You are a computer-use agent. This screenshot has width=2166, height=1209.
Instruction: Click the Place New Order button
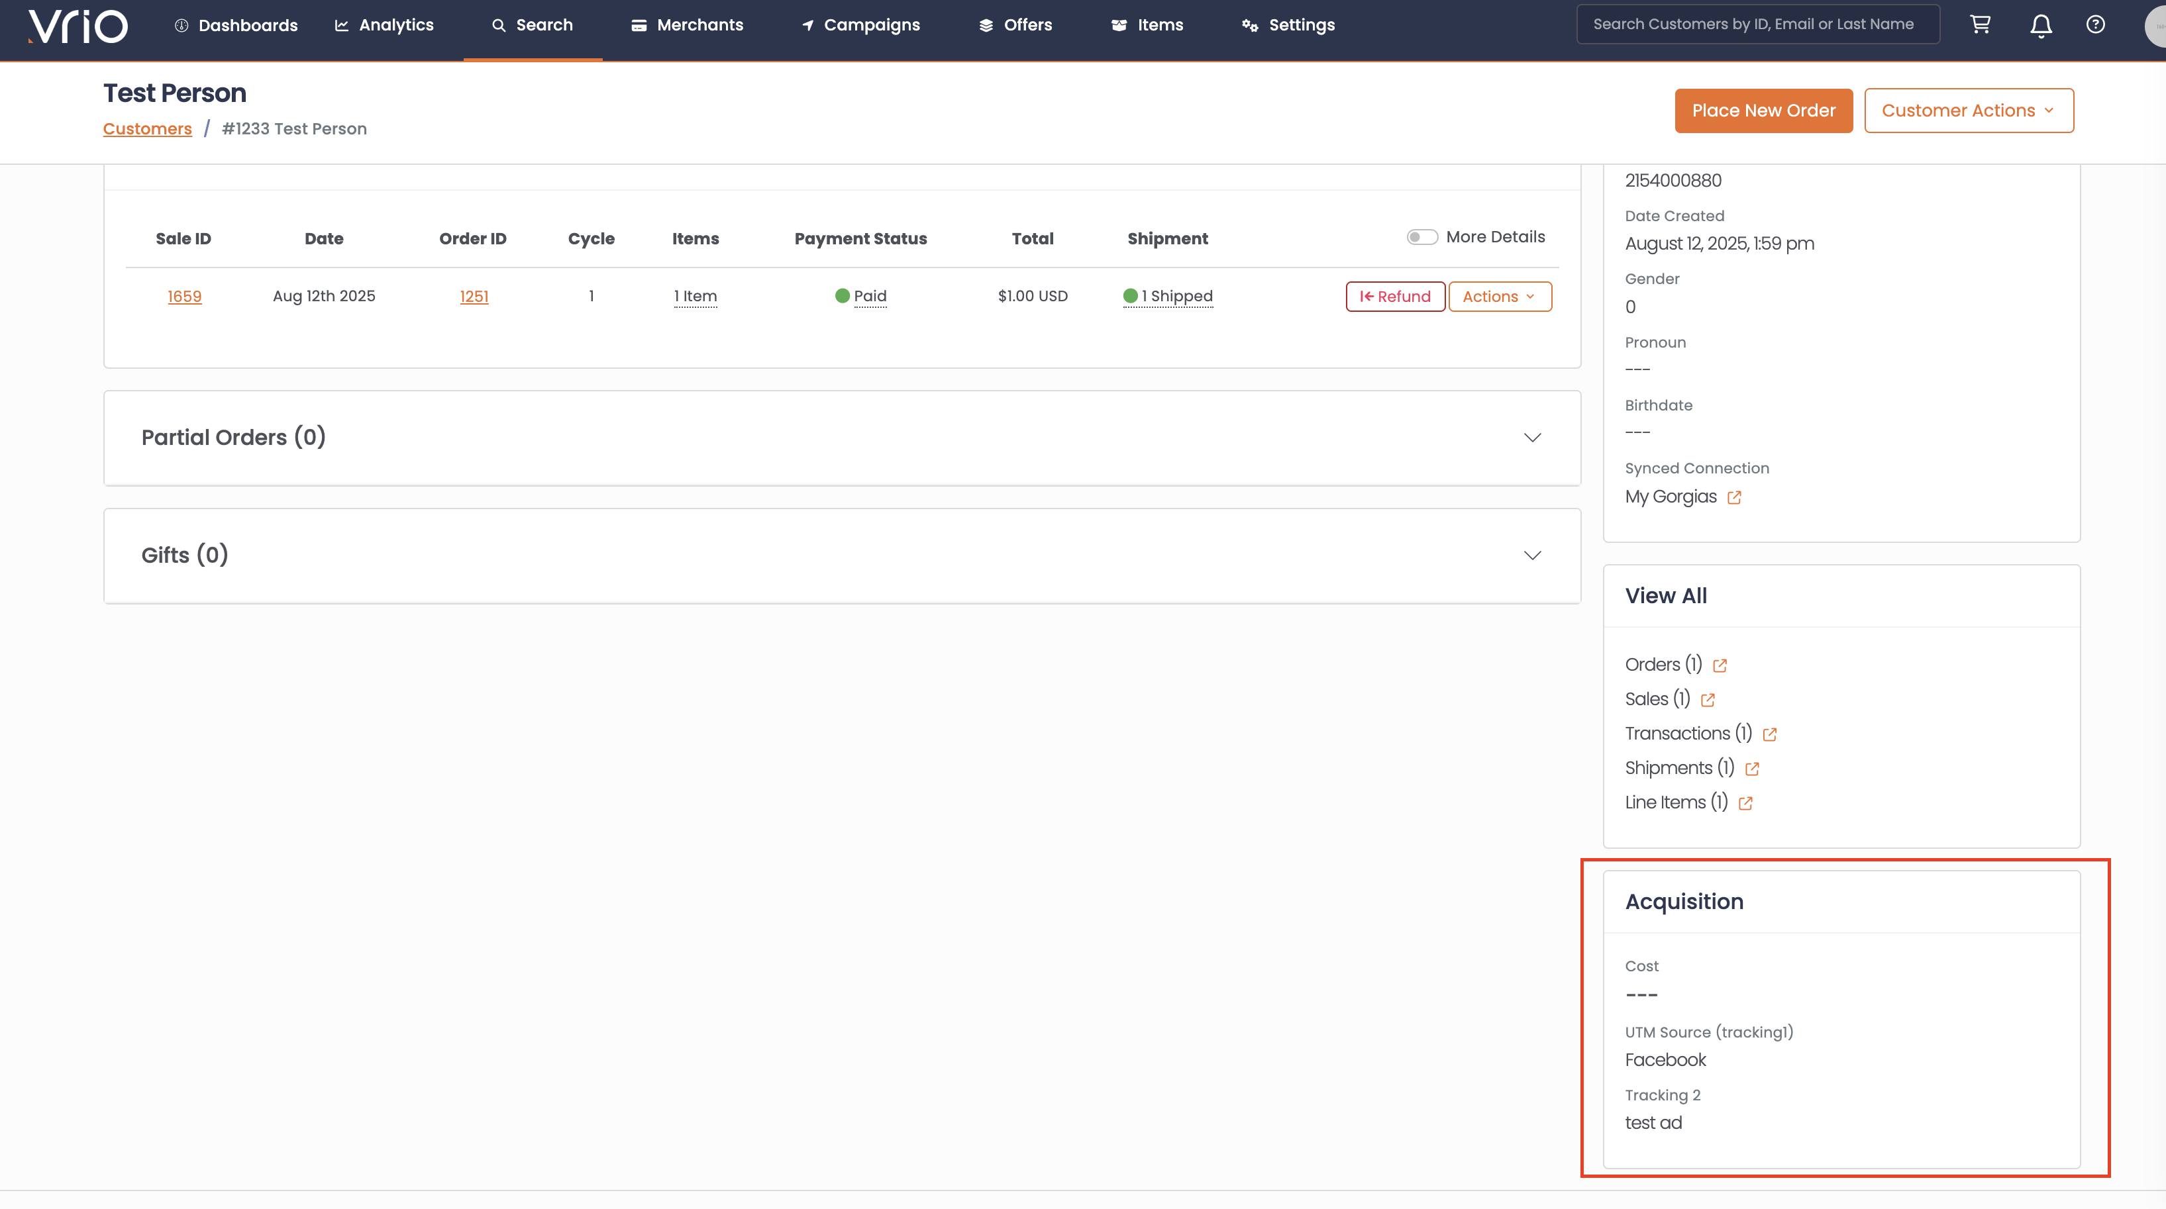click(x=1763, y=111)
